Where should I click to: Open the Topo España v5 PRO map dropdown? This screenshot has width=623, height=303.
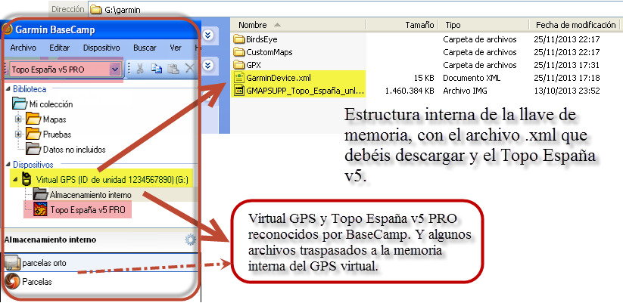(x=115, y=70)
